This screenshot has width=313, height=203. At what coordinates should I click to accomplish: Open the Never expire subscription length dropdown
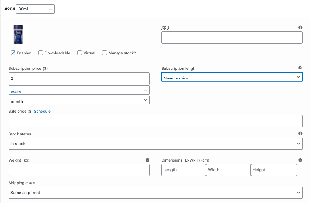[232, 77]
